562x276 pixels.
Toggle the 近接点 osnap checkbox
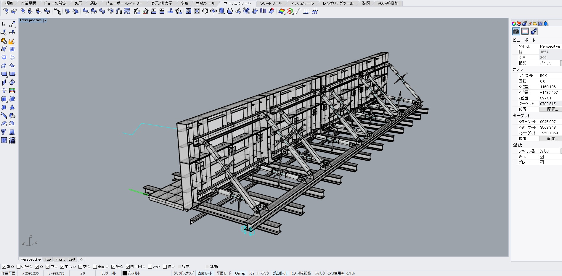[x=19, y=267]
